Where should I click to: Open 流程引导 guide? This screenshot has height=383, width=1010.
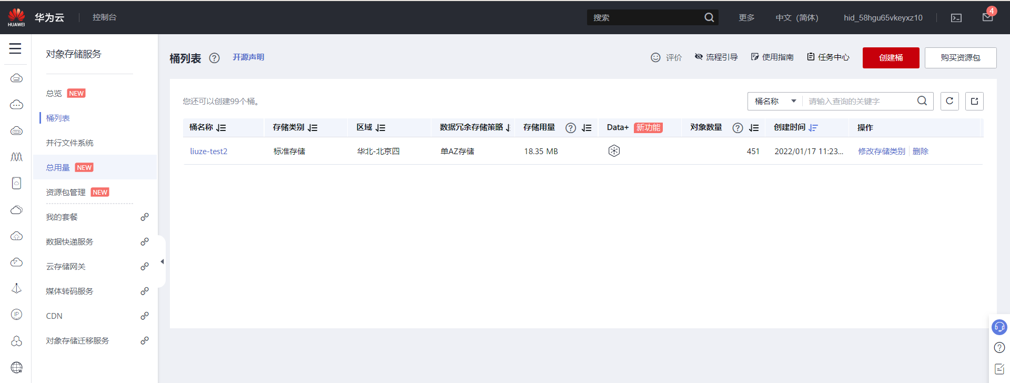click(716, 57)
